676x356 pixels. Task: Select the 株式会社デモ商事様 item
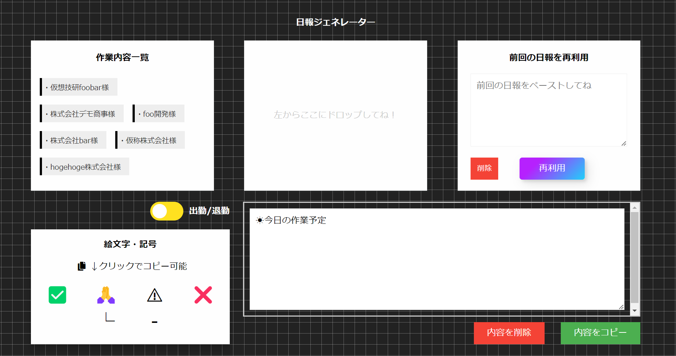point(82,114)
